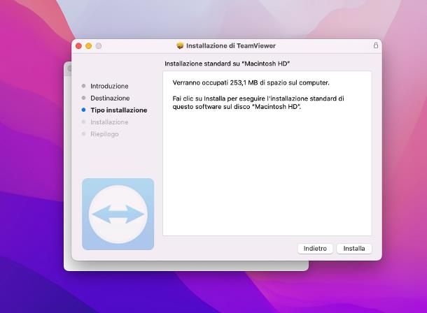Viewport: 427px width, 313px height.
Task: Click the gray bullet beside Destinazione
Action: click(x=83, y=98)
